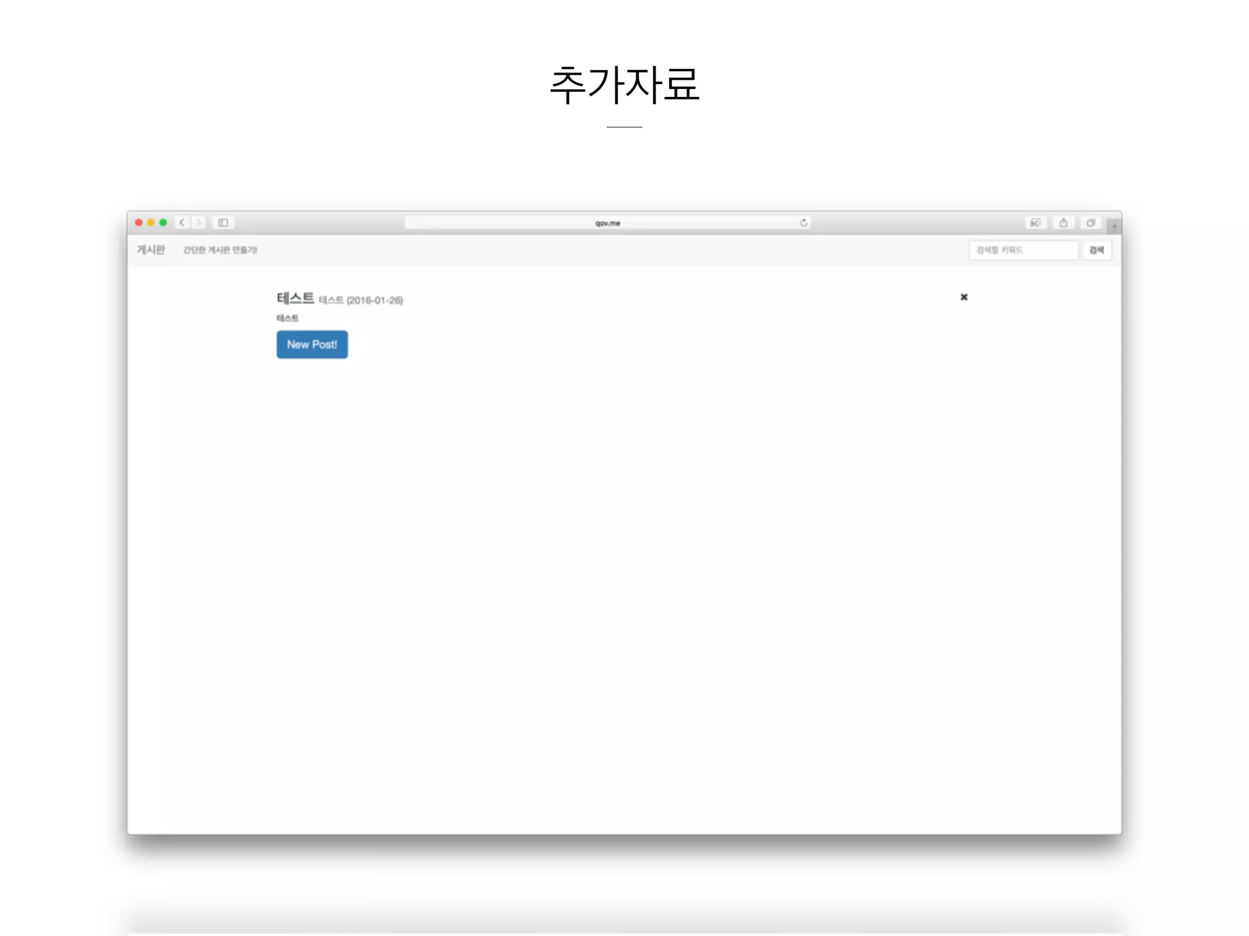Image resolution: width=1249 pixels, height=936 pixels.
Task: Delete the 테스트 post with X icon
Action: [x=964, y=297]
